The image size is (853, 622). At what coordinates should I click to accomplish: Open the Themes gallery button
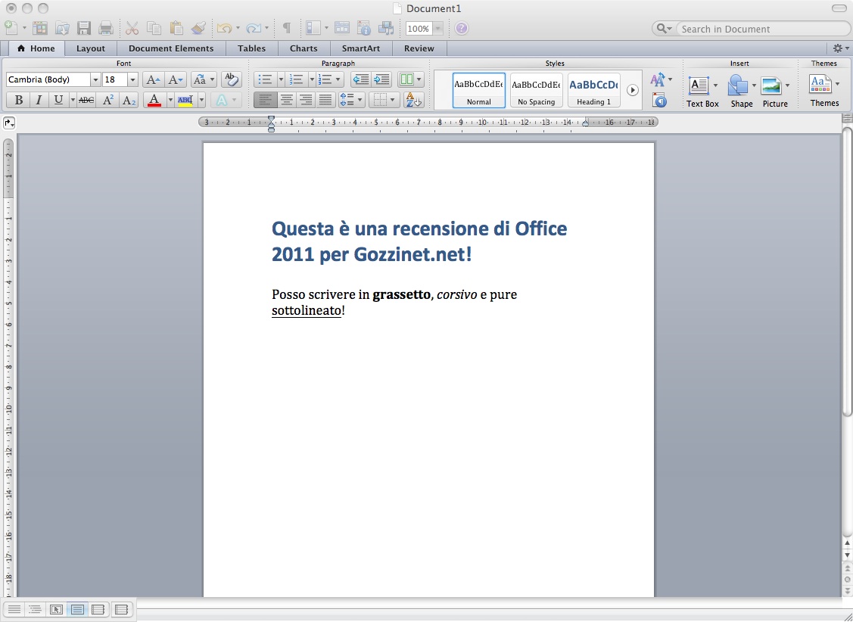(x=824, y=92)
